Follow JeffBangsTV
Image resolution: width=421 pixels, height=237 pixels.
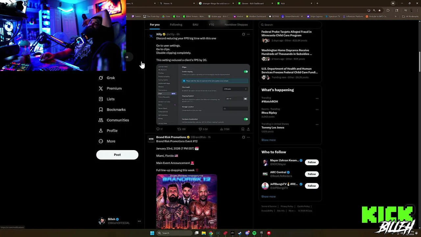[x=312, y=186]
